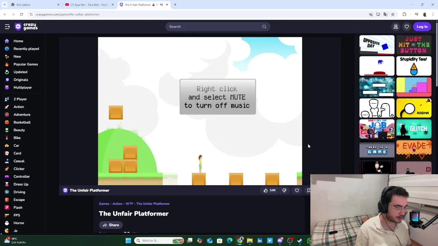Click the Windows taskbar search box

tap(159, 241)
